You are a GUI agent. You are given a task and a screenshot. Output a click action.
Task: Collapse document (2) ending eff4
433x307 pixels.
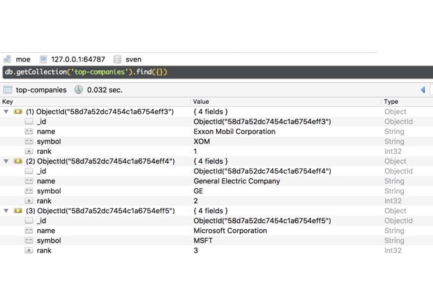point(6,161)
